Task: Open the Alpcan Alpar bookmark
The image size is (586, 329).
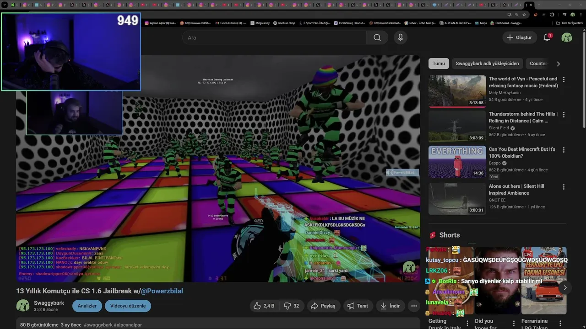Action: point(161,23)
